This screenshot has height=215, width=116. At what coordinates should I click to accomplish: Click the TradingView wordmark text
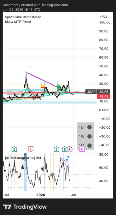[30, 207]
